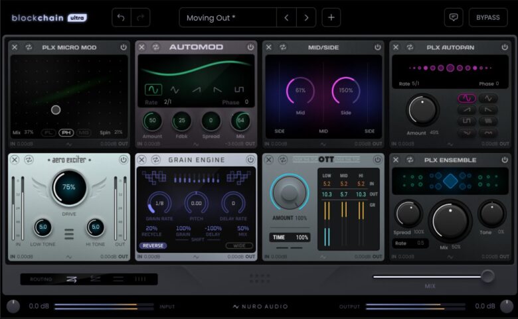Viewport: 518px width, 319px height.
Task: Open the Moving Out preset dropdown
Action: (x=228, y=18)
